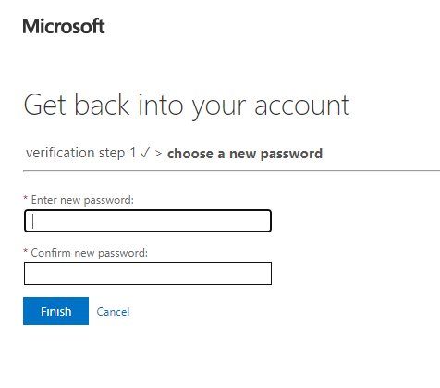Select the choose a new password step
Viewport: 440px width, 388px height.
click(x=245, y=154)
